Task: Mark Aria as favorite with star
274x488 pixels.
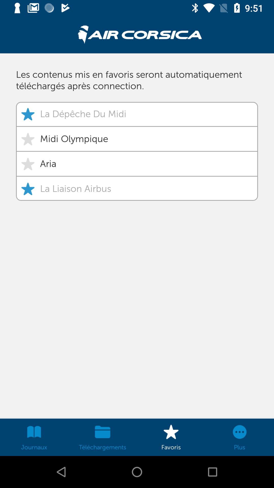Action: pyautogui.click(x=28, y=164)
